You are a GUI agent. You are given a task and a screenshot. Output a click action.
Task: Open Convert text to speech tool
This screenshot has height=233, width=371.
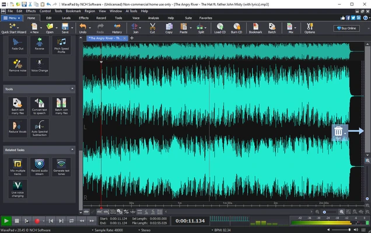[x=40, y=106]
